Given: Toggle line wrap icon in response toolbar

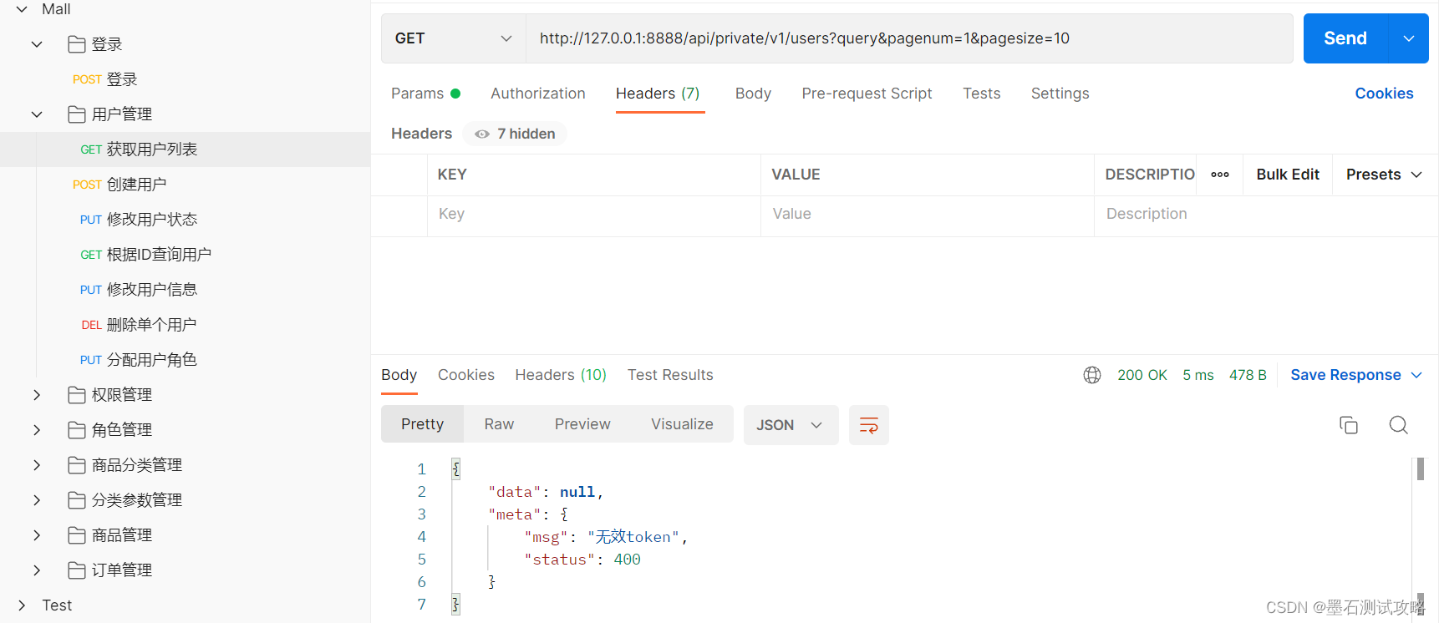Looking at the screenshot, I should click(x=868, y=425).
